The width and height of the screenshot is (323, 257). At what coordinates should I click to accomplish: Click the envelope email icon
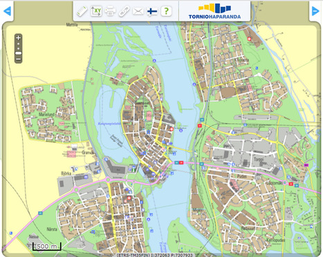coord(138,11)
